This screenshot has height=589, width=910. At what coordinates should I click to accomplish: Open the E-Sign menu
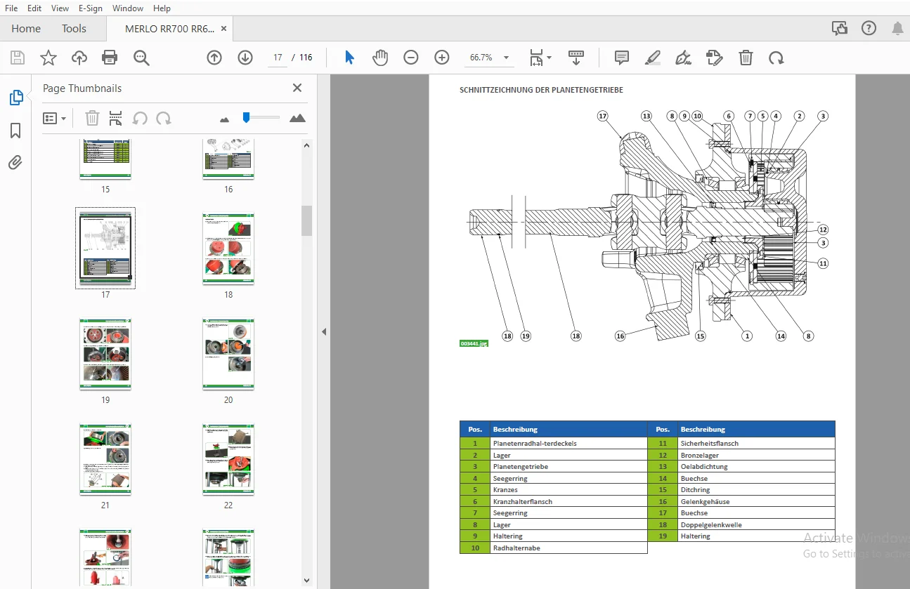[x=91, y=8]
